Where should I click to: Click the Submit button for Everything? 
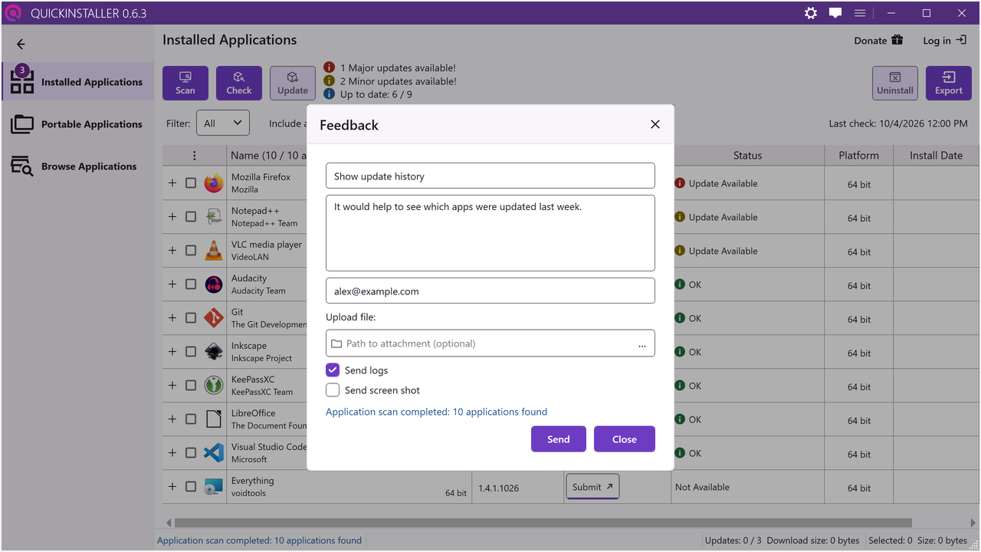point(592,487)
